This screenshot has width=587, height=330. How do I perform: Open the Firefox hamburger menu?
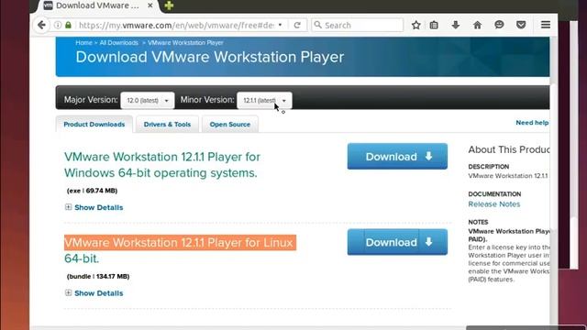tap(546, 25)
